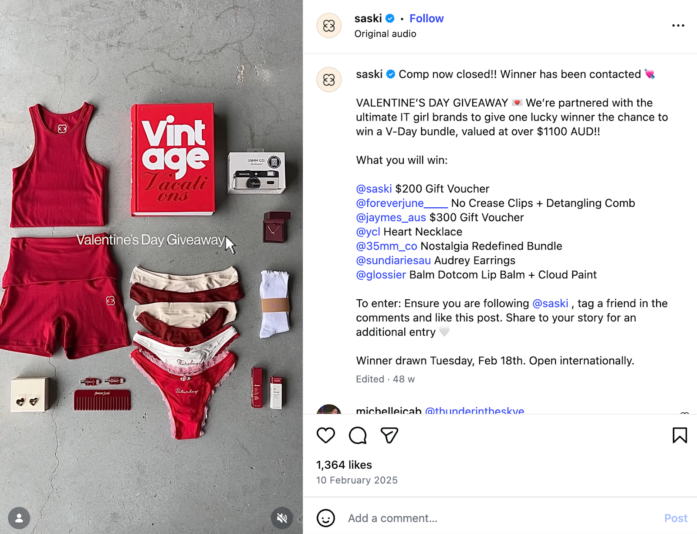Visit the @glossier profile link
The height and width of the screenshot is (534, 697).
click(x=380, y=274)
